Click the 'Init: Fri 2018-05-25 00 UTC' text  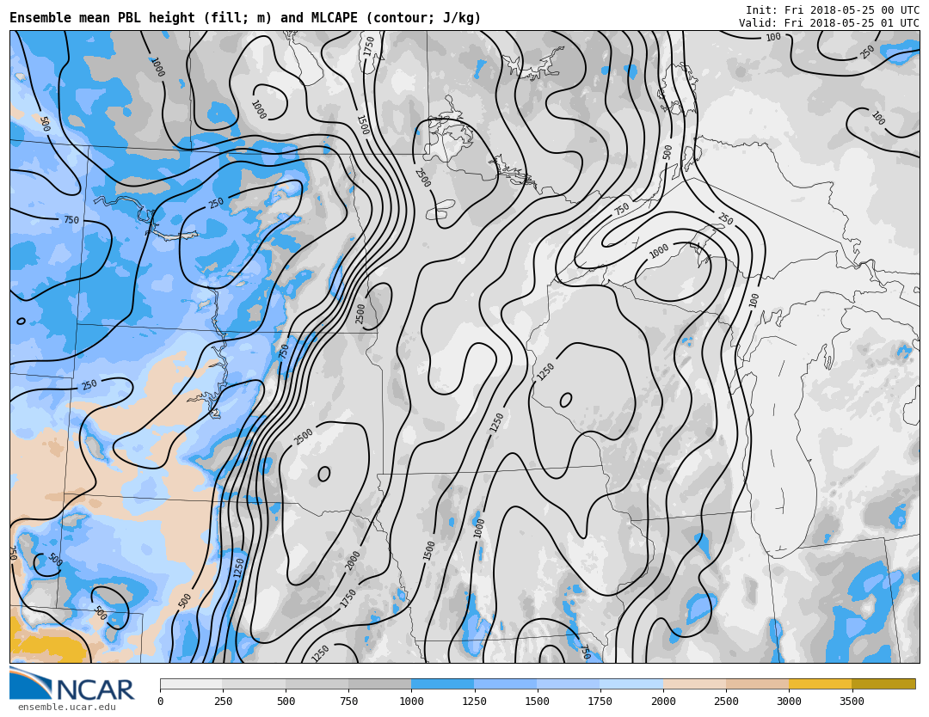pos(833,10)
